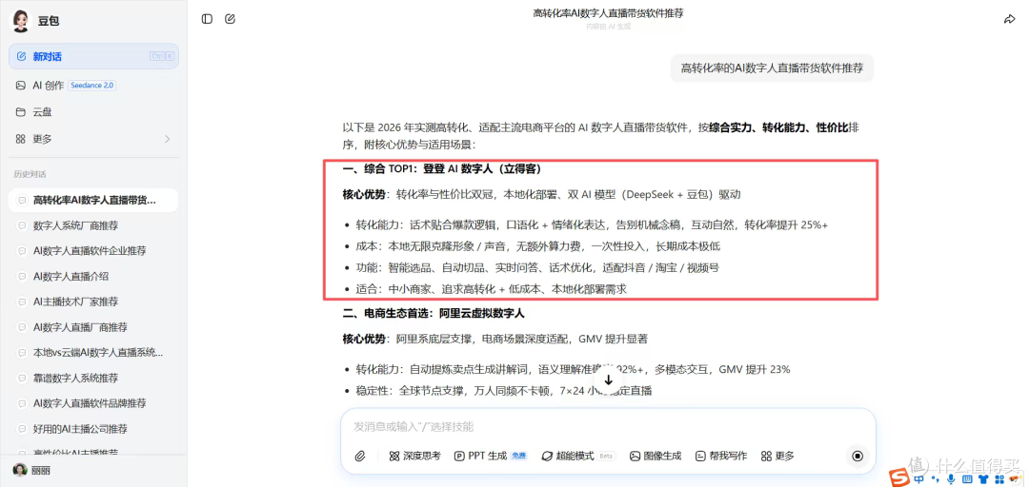Start a 新对话 from the sidebar
The width and height of the screenshot is (1029, 487).
coord(93,56)
